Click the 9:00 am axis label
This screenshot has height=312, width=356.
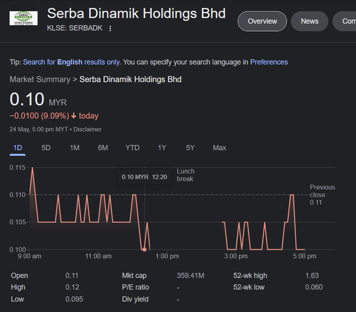tap(30, 256)
